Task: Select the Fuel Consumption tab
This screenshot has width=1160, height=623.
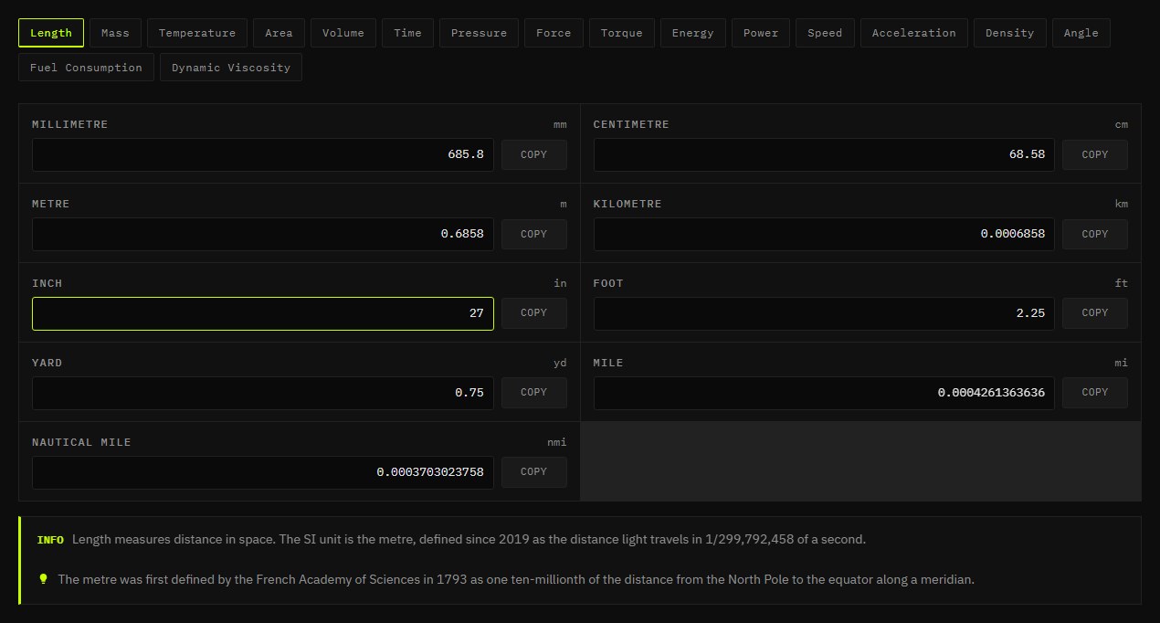Action: click(86, 68)
